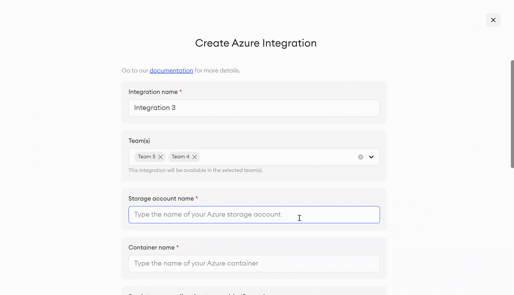
Task: Edit the Integration name field
Action: (x=254, y=108)
